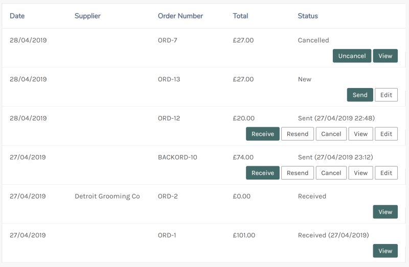This screenshot has width=409, height=267.
Task: Resend order BACKORD-10
Action: coord(298,173)
